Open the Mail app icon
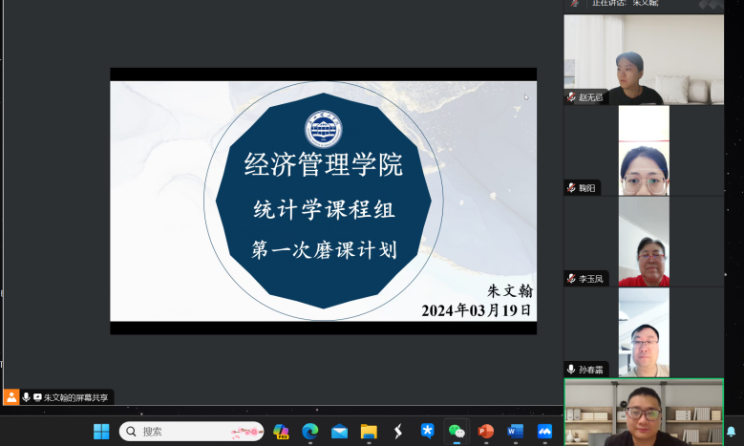 click(339, 432)
